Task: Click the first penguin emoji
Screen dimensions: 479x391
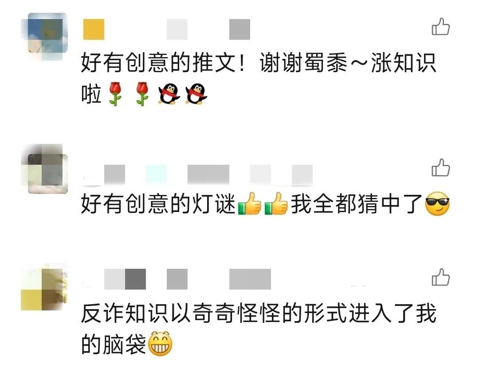Action: pyautogui.click(x=169, y=94)
